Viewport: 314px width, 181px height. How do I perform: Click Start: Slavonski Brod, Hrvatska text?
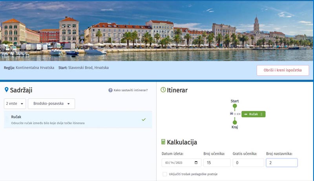(x=84, y=67)
